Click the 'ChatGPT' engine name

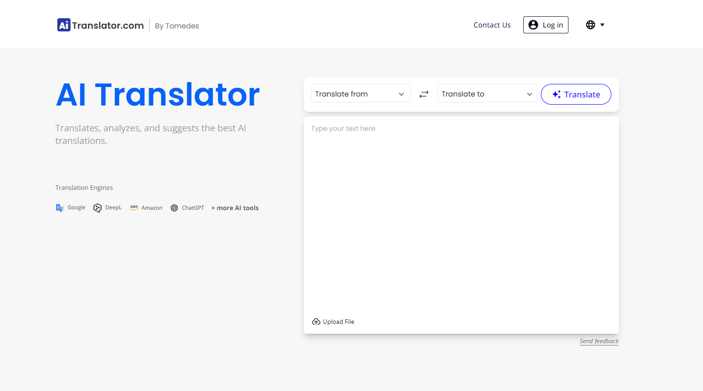coord(193,208)
